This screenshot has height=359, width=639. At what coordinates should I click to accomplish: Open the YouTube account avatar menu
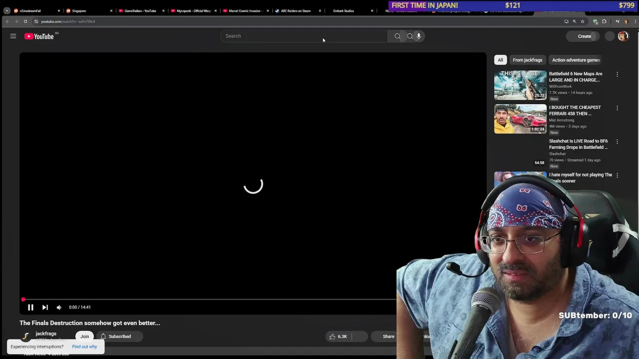pyautogui.click(x=623, y=36)
